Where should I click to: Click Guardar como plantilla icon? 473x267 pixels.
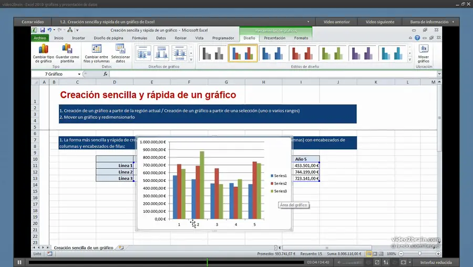tap(67, 48)
